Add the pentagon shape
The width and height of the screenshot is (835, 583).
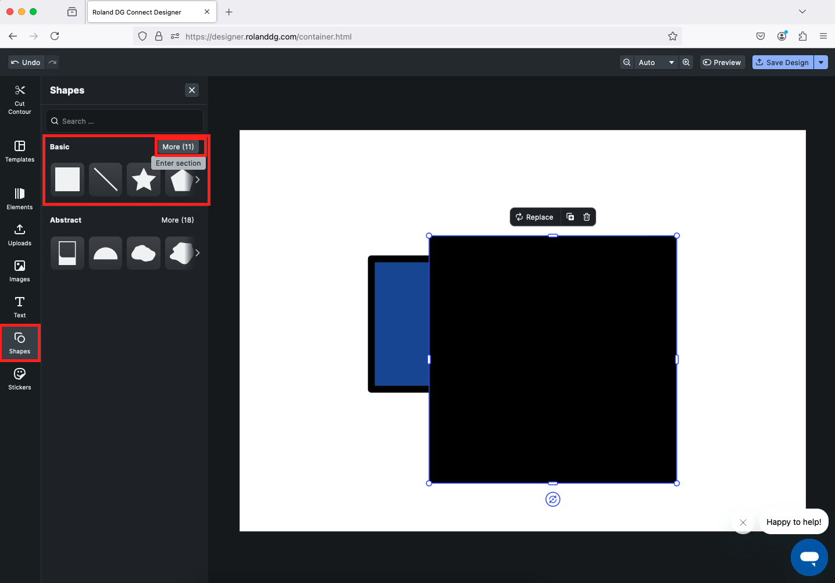(x=180, y=180)
